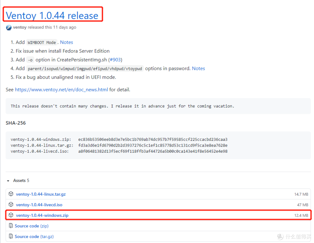Click package icon beside ventoy-1.0.44-windows.zip

[11, 215]
